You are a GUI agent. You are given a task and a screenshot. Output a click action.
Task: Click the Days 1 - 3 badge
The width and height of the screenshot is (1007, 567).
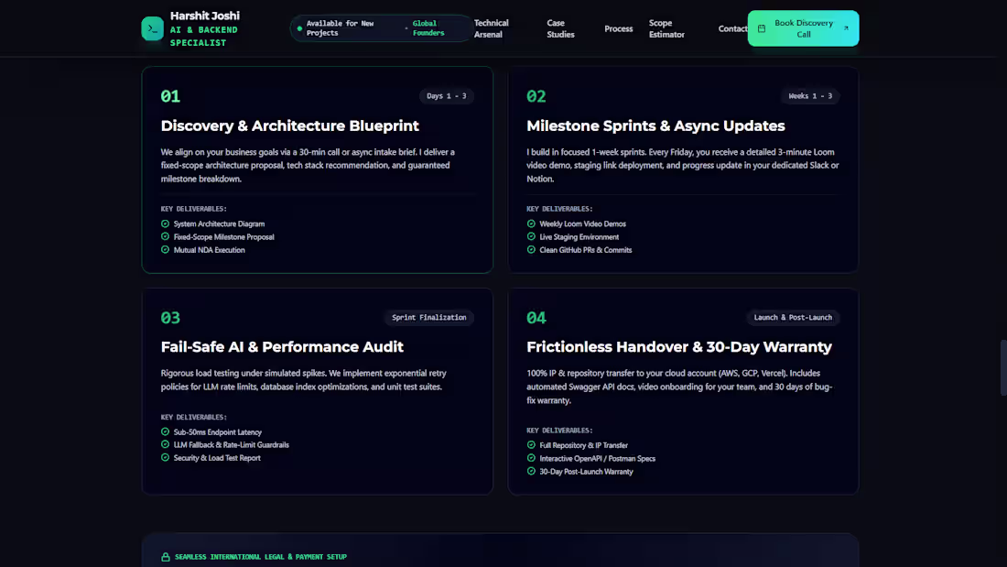[x=447, y=96]
